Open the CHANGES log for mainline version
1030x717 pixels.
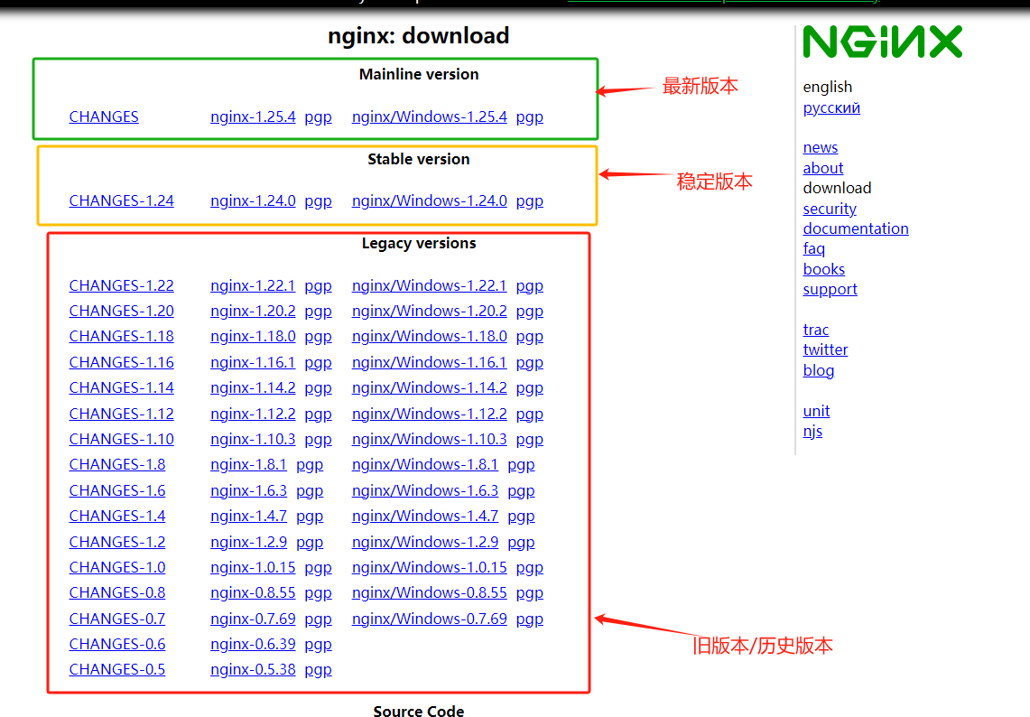(x=103, y=116)
